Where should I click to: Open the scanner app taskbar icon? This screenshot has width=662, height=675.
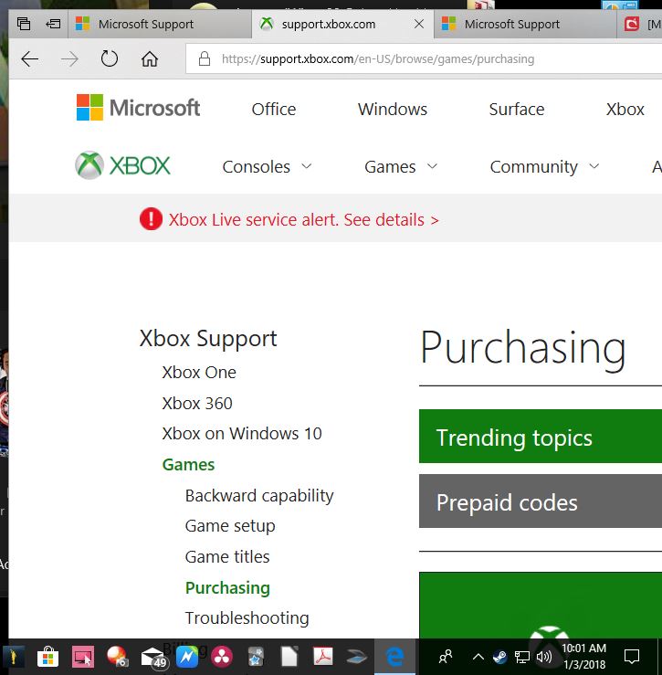[357, 657]
